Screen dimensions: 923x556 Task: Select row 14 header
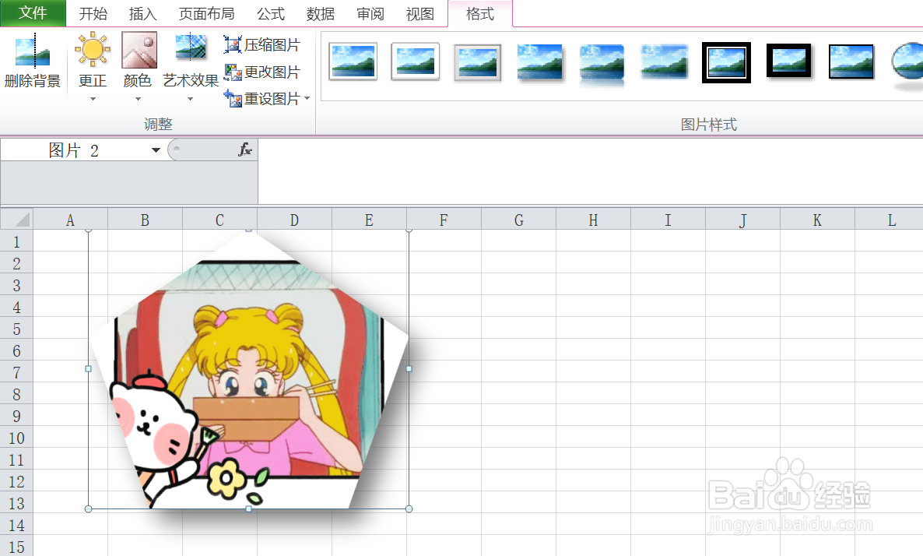[16, 525]
